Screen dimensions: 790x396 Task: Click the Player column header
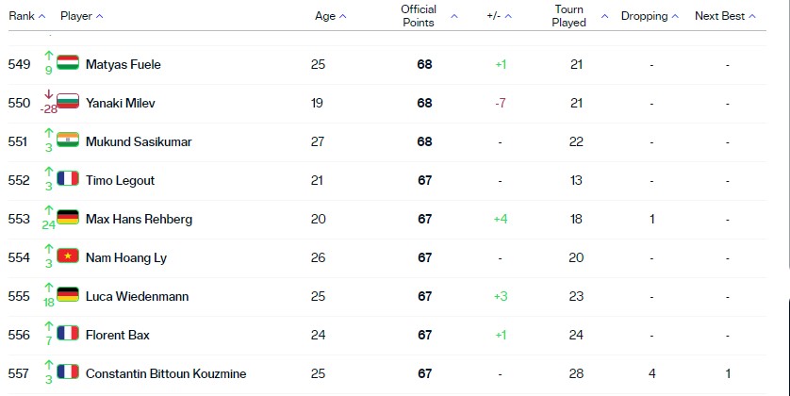(x=76, y=16)
